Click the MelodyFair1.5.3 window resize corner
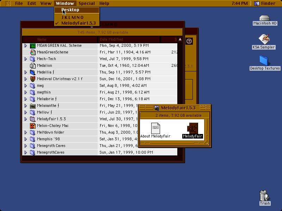The height and width of the screenshot is (211, 282). [207, 143]
